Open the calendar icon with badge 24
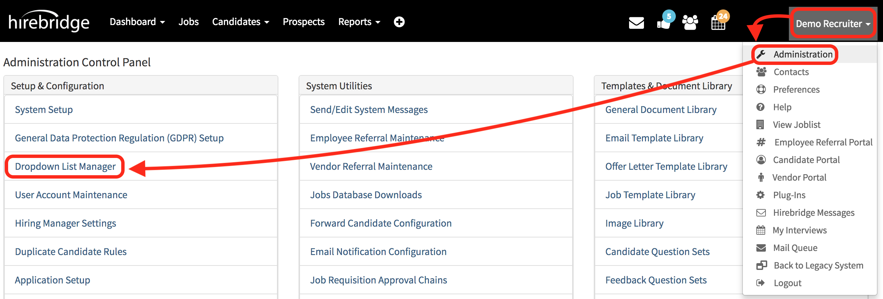The width and height of the screenshot is (883, 299). point(718,23)
